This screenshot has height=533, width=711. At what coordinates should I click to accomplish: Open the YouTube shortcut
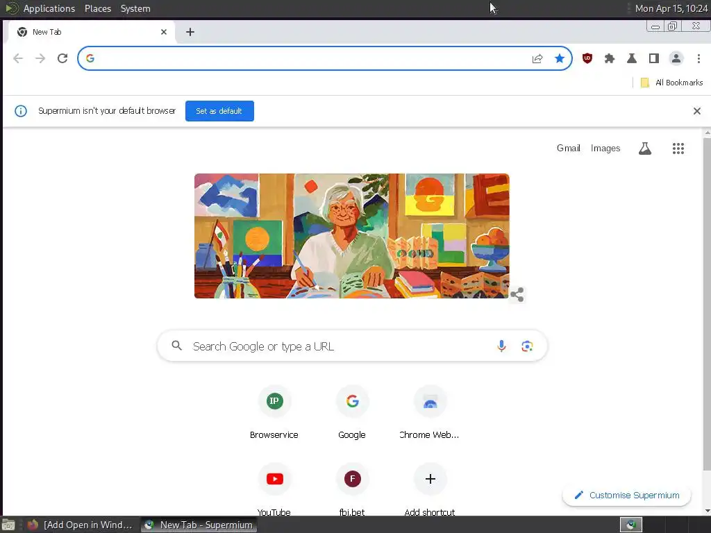[274, 489]
